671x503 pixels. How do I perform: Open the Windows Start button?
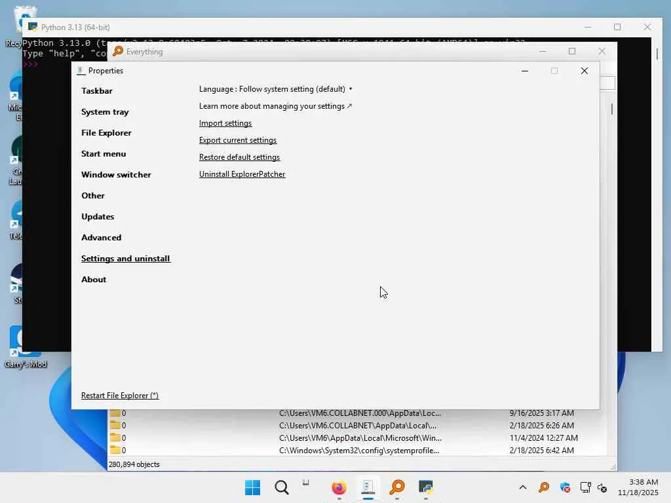[252, 487]
